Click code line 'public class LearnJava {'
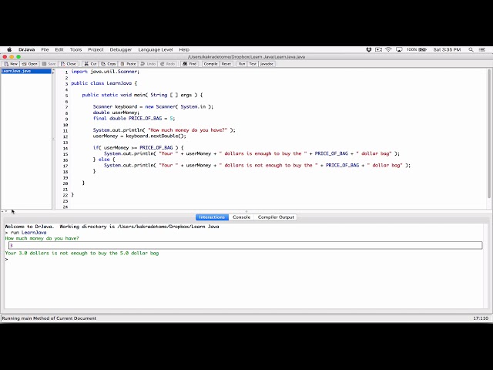Image resolution: width=493 pixels, height=370 pixels. pyautogui.click(x=104, y=83)
